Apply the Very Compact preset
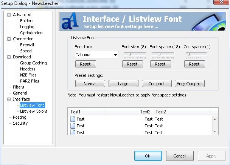Image resolution: width=230 pixels, height=165 pixels. [190, 84]
